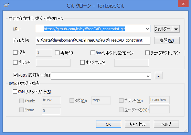Click the branches text field
Image resolution: width=191 pixels, height=135 pixels.
point(159,100)
